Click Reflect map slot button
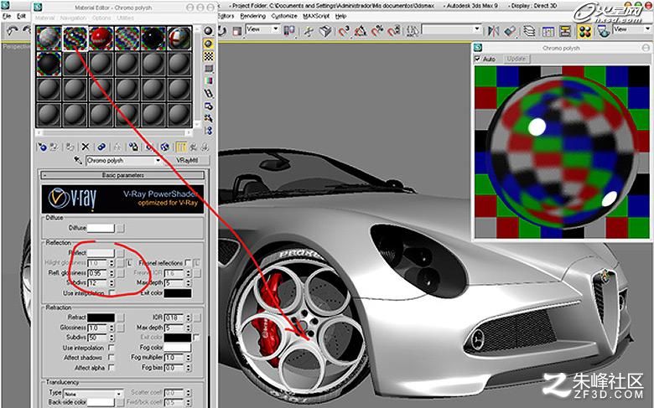Image resolution: width=654 pixels, height=408 pixels. coord(120,252)
